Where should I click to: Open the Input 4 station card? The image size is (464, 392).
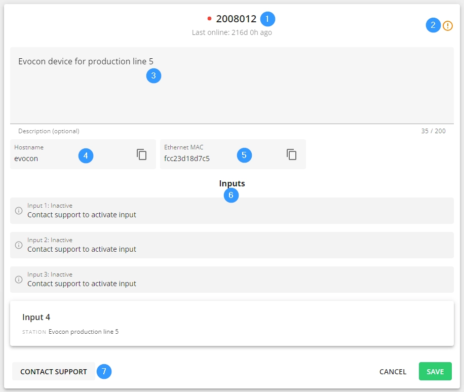coord(232,323)
